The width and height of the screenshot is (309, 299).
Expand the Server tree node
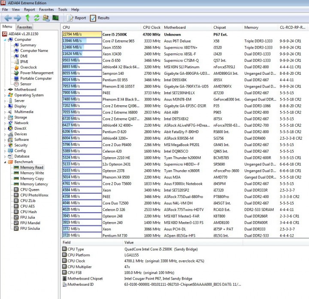point(5,101)
